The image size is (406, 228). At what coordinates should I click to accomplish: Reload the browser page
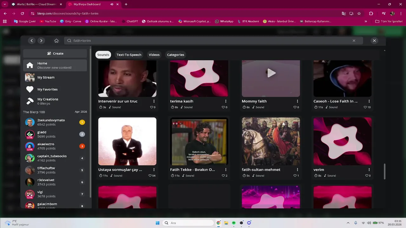(x=22, y=14)
